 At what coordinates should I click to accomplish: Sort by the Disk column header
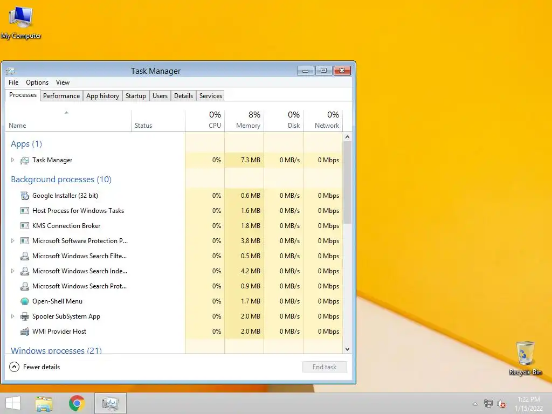[x=284, y=121]
